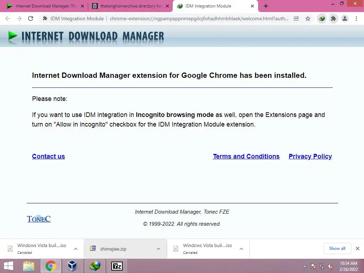Open the Extensions puzzle menu
Image resolution: width=364 pixels, height=273 pixels.
point(333,18)
